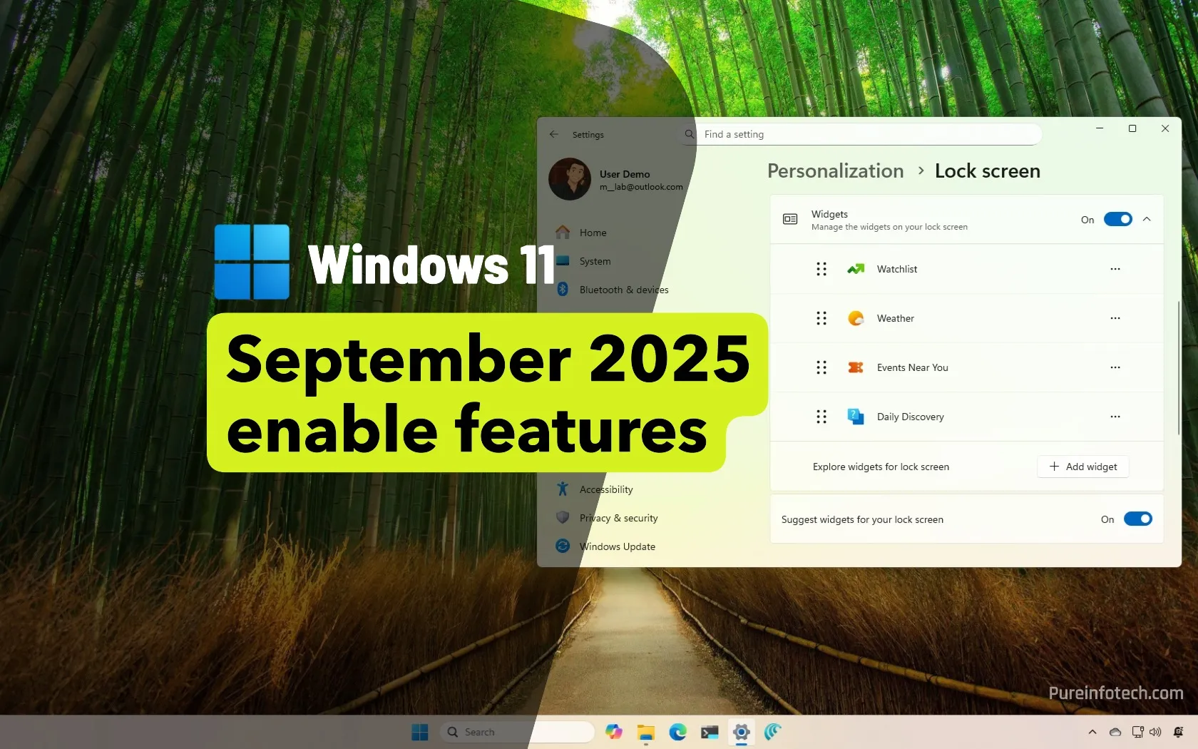Screen dimensions: 1198x749
Task: Click the Bluetooth icon in the sidebar
Action: (x=563, y=289)
